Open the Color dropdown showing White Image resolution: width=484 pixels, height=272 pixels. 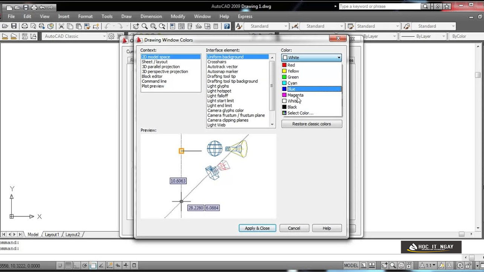coord(311,58)
